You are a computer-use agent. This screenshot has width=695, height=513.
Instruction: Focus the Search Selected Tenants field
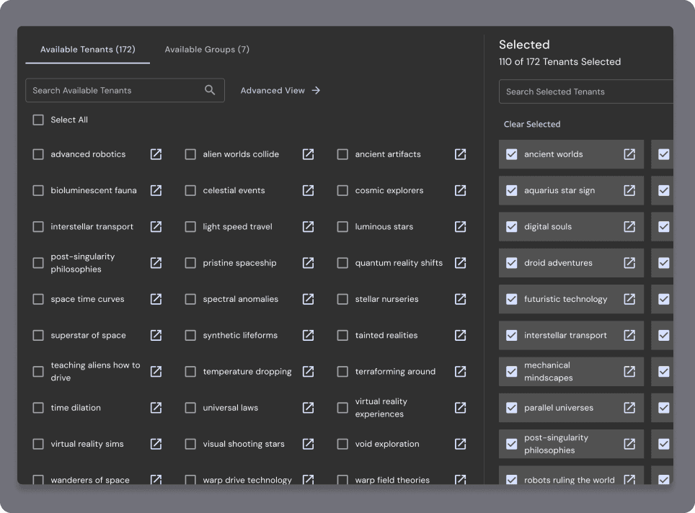point(586,92)
